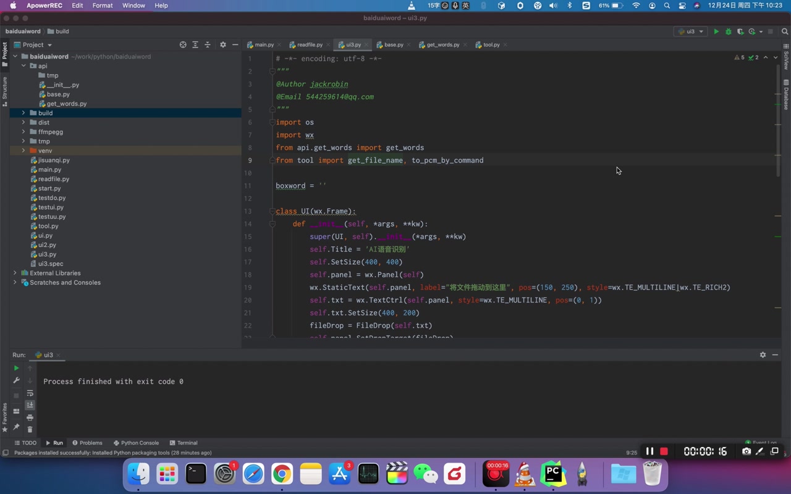Select ui3.spec file in Project tree

pyautogui.click(x=51, y=264)
